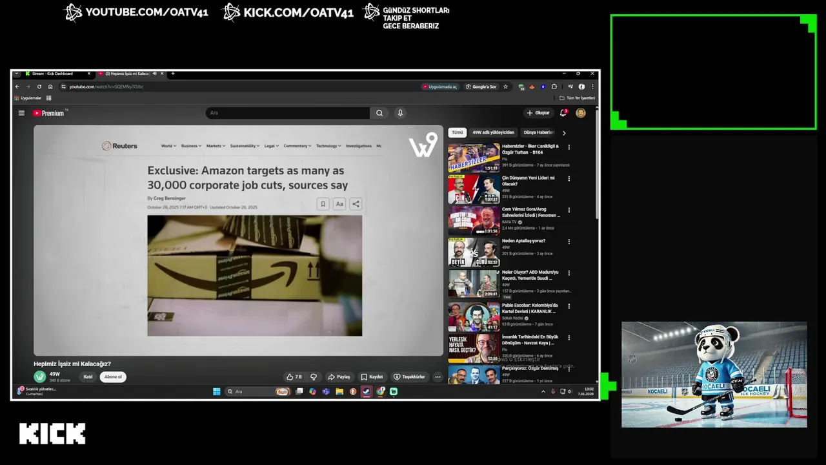Expand the Reuters World menu
Viewport: 826px width, 465px height.
[x=168, y=146]
